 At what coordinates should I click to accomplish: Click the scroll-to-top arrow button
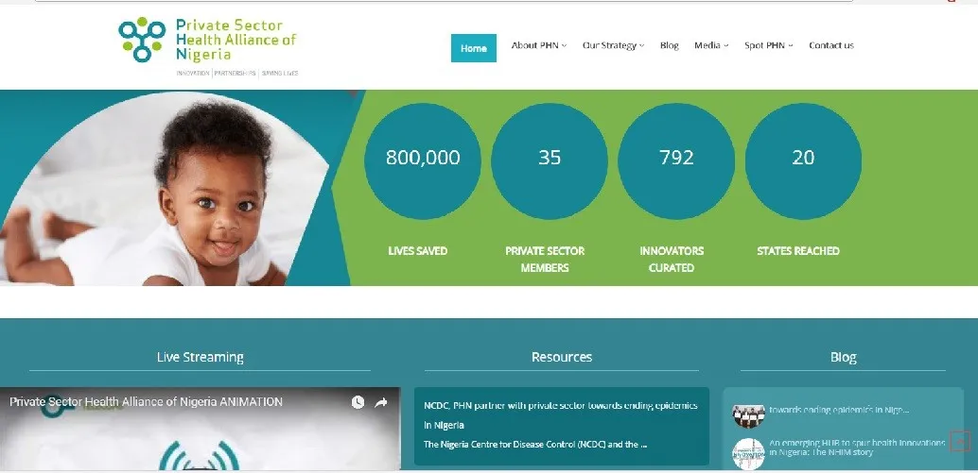click(x=960, y=441)
